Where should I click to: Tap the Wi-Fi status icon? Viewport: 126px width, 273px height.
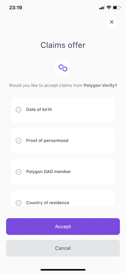109,8
